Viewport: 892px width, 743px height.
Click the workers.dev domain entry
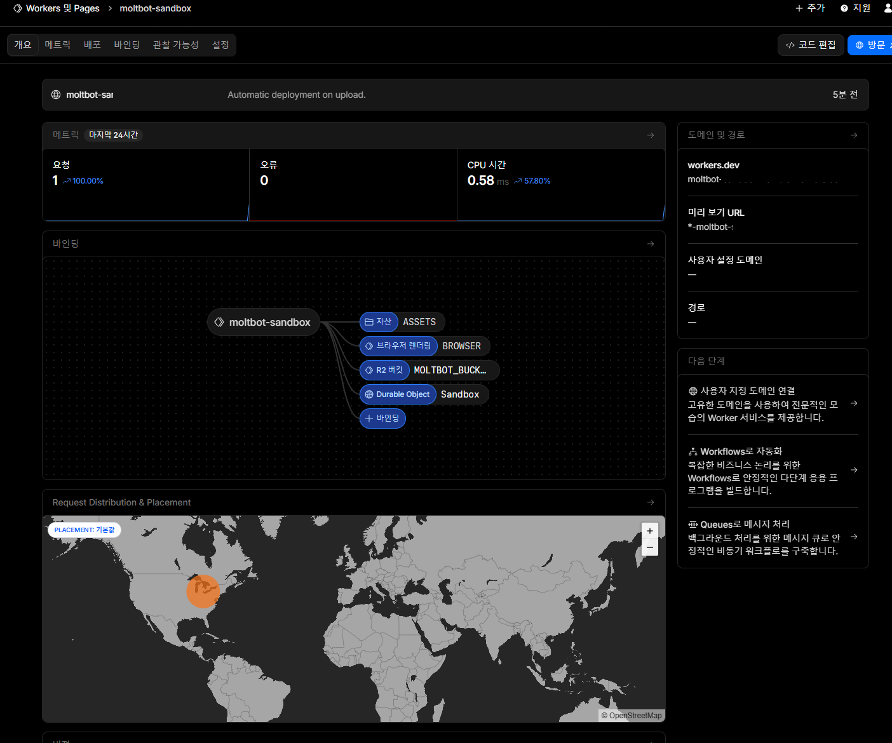coord(773,172)
